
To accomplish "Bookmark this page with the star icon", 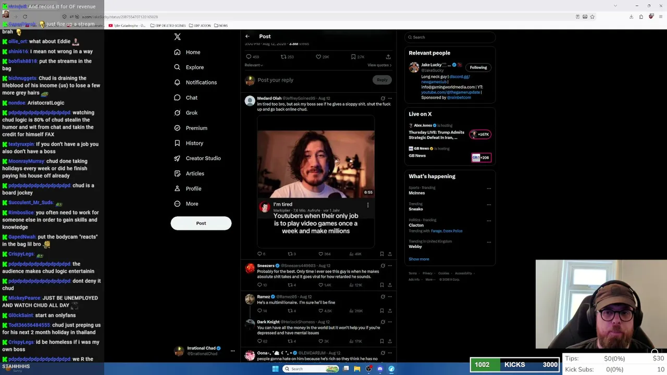I will click(x=592, y=17).
